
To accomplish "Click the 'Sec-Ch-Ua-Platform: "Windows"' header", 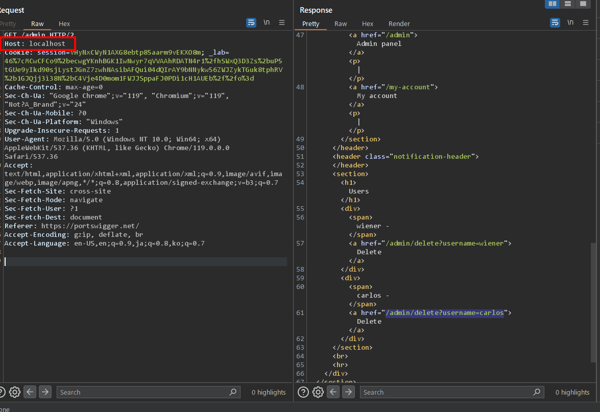I will click(x=63, y=122).
